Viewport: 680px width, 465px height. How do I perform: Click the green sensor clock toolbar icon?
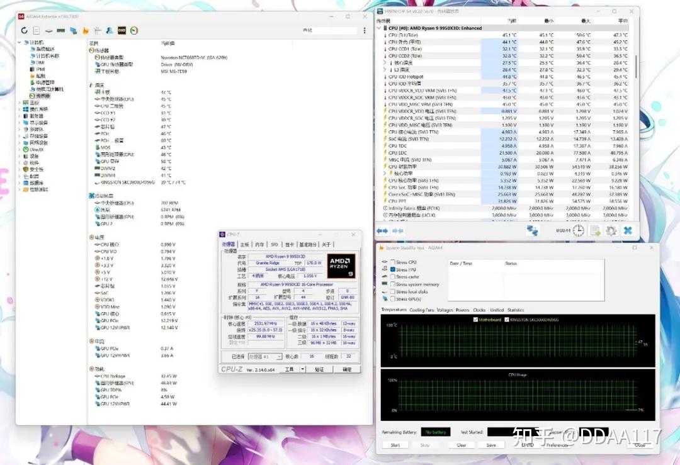click(x=134, y=30)
